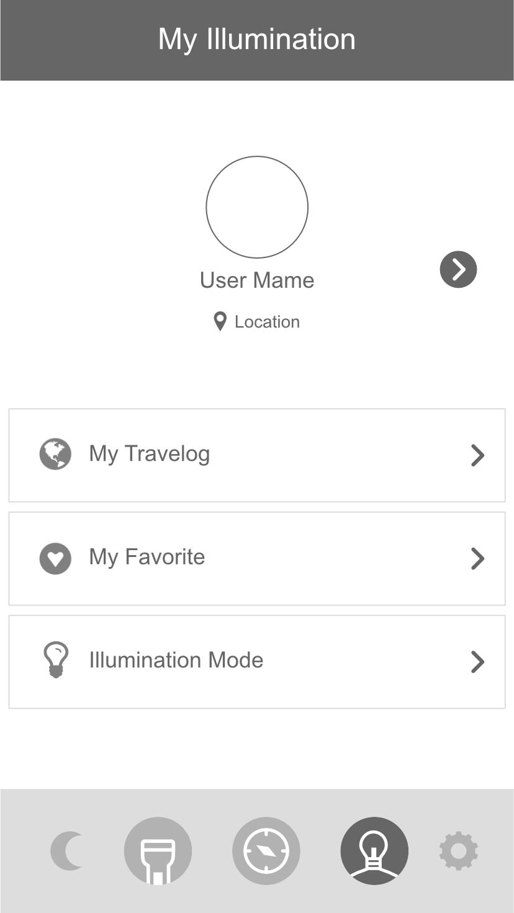The height and width of the screenshot is (913, 514).
Task: Tap the circular profile avatar placeholder
Action: pos(257,207)
